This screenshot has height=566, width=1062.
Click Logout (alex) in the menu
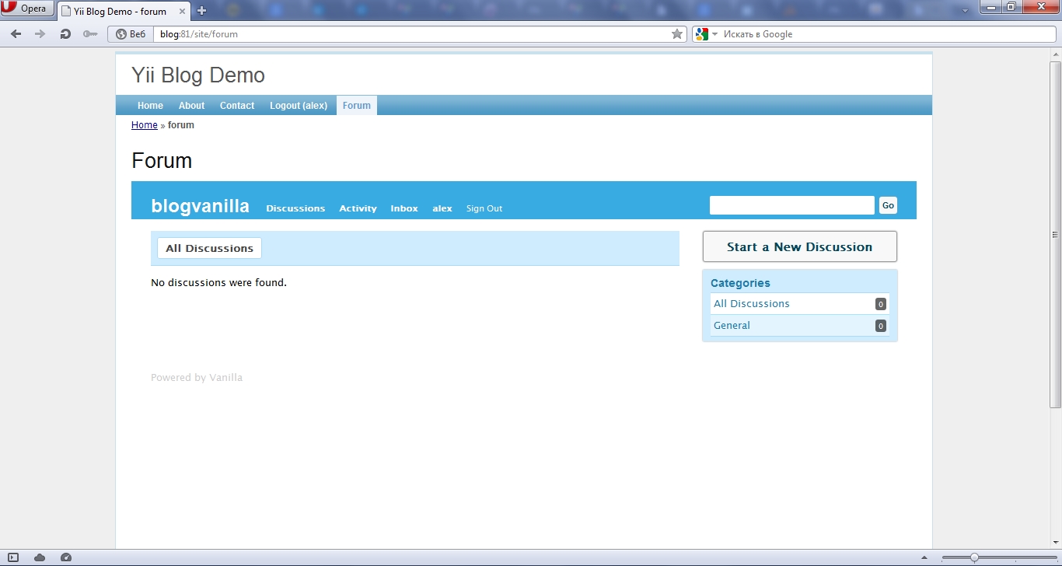[299, 106]
